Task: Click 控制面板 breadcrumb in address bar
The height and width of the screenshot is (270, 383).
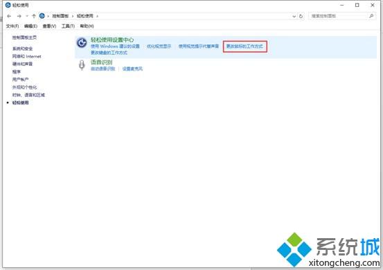Action: (x=60, y=16)
